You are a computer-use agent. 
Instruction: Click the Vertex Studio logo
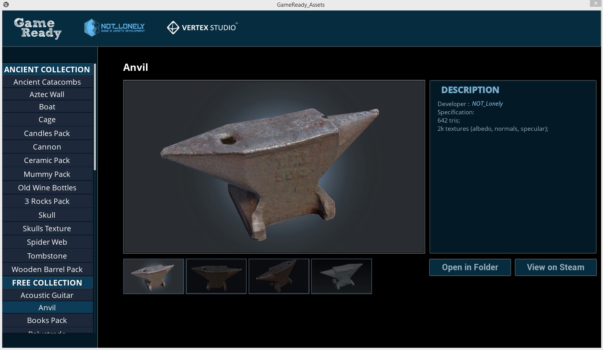click(x=202, y=27)
